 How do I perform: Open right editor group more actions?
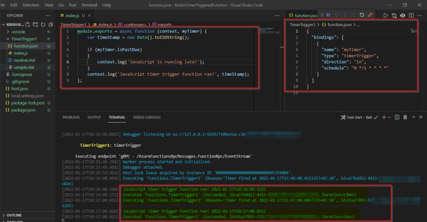coord(420,15)
